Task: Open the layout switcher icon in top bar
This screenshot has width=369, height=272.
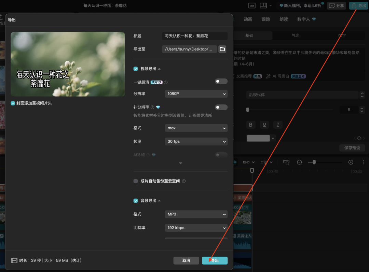Action: point(263,5)
